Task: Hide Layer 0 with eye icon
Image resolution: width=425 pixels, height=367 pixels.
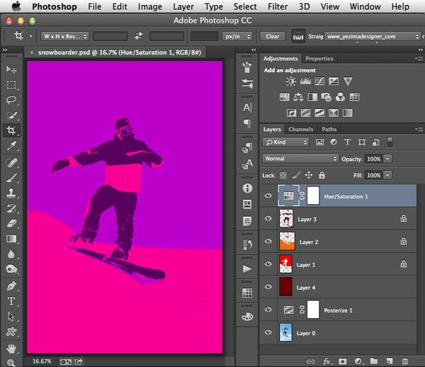Action: click(268, 332)
